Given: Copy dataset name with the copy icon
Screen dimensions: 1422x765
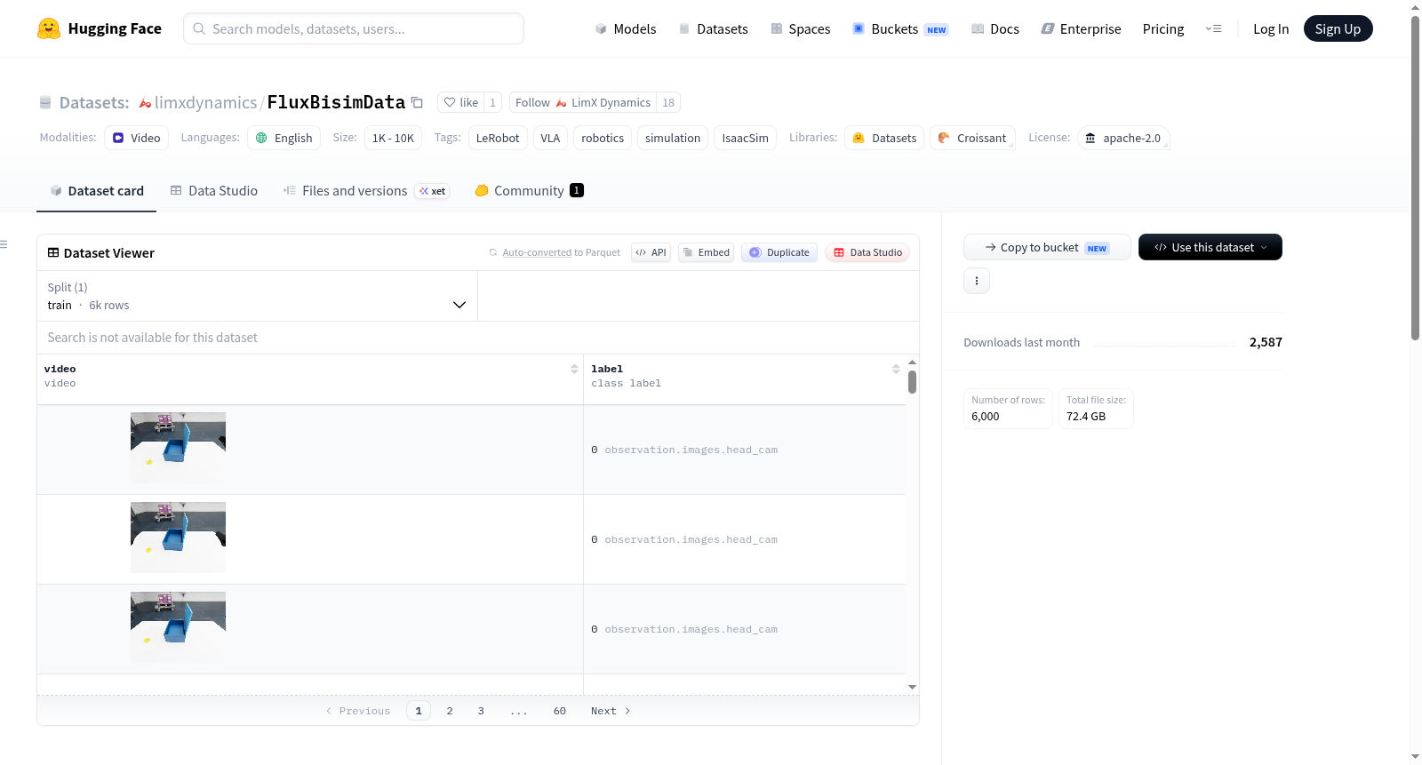Looking at the screenshot, I should (x=417, y=102).
